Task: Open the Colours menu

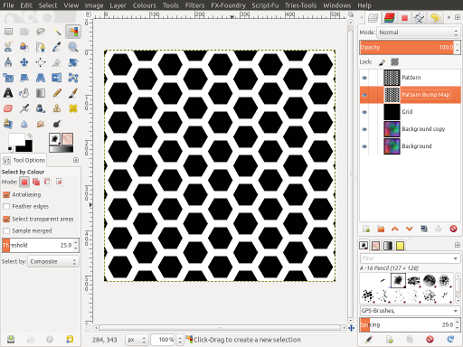Action: click(x=145, y=5)
